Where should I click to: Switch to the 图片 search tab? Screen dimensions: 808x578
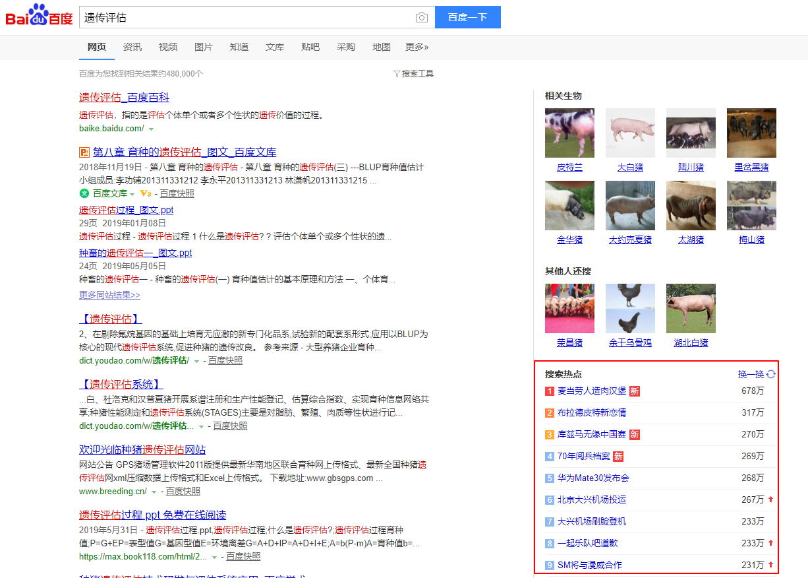click(x=203, y=47)
